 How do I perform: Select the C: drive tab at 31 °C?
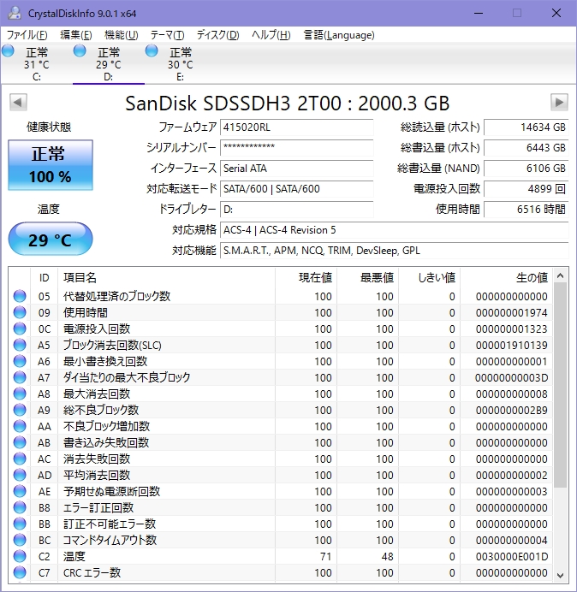[36, 63]
